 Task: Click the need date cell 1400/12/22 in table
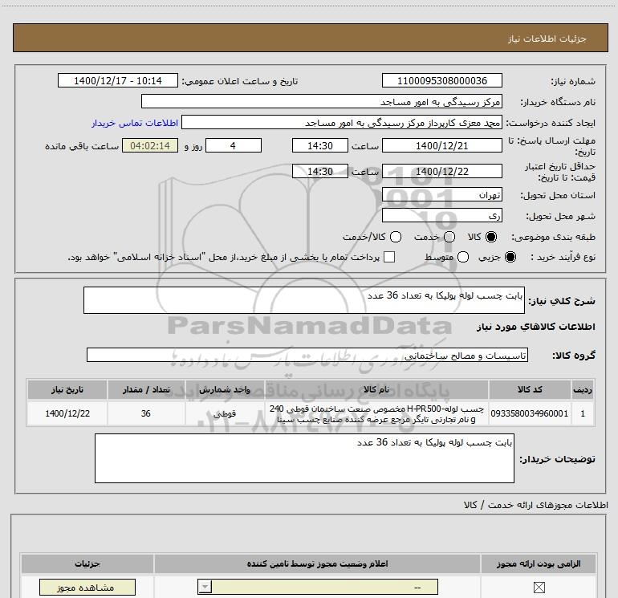pyautogui.click(x=67, y=413)
